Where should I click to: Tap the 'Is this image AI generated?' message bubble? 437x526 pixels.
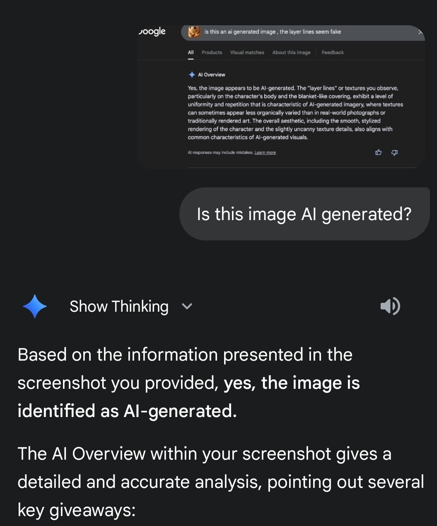pos(304,214)
